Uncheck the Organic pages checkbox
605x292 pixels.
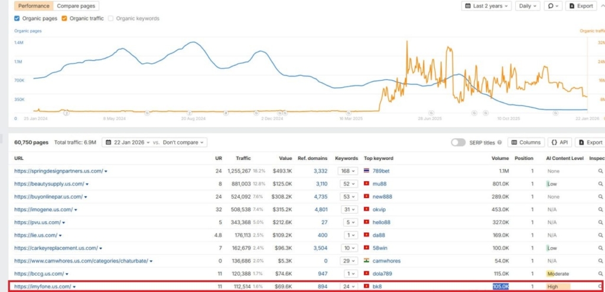[x=17, y=18]
